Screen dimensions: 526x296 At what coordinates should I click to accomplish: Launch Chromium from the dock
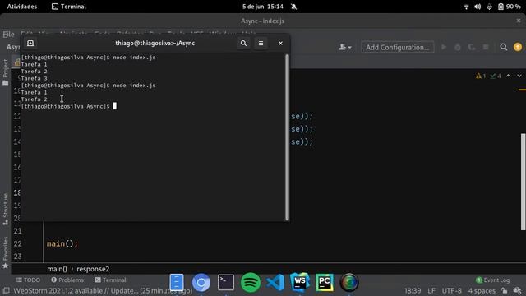click(201, 283)
